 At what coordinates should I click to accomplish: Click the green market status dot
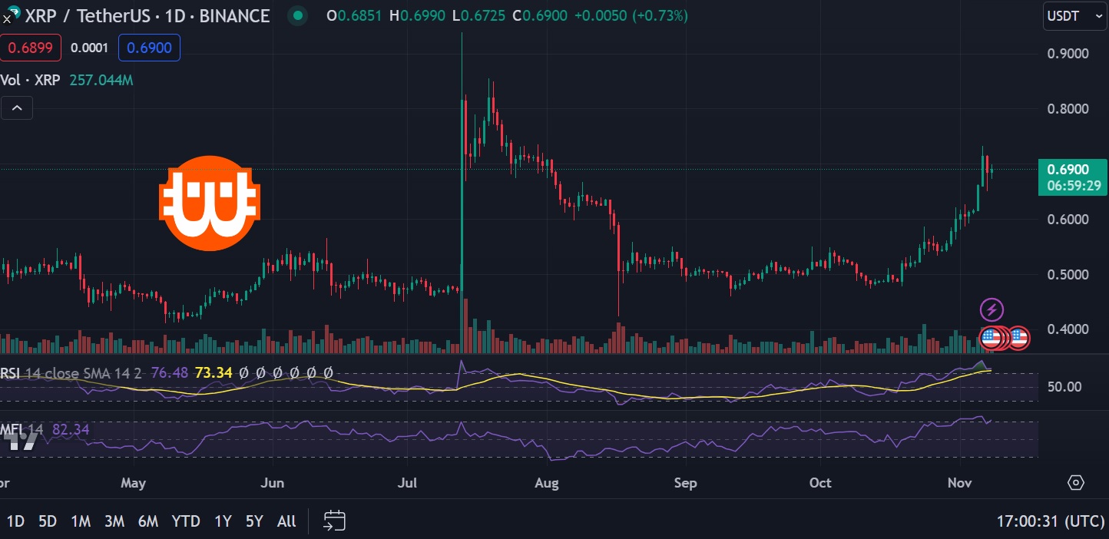click(x=298, y=15)
